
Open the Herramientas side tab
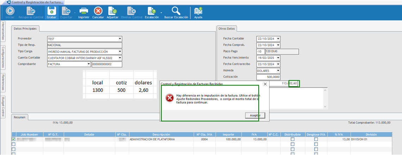click(3, 31)
